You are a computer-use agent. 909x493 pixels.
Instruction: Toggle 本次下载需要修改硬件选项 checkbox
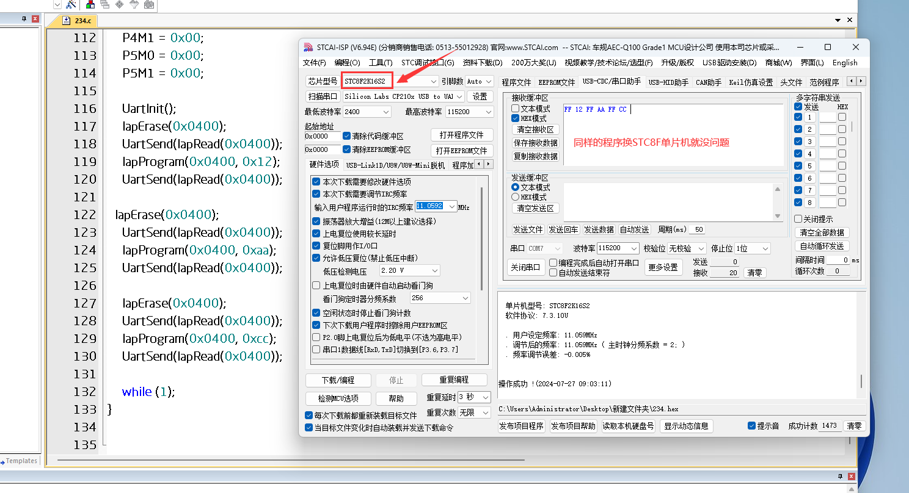point(316,182)
